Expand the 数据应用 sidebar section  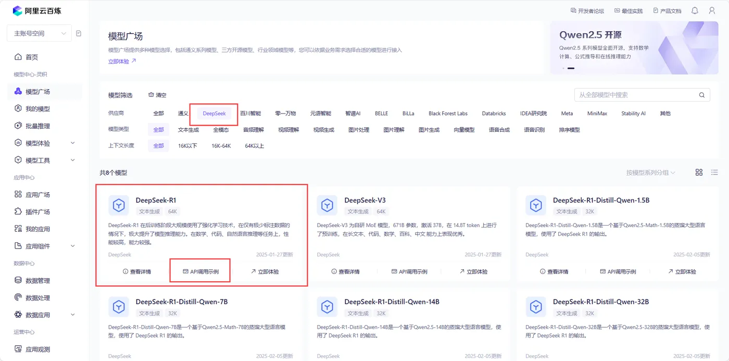click(x=72, y=315)
